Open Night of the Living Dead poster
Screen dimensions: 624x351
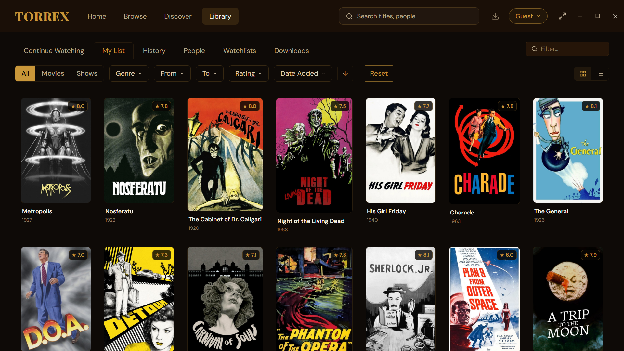pos(314,155)
